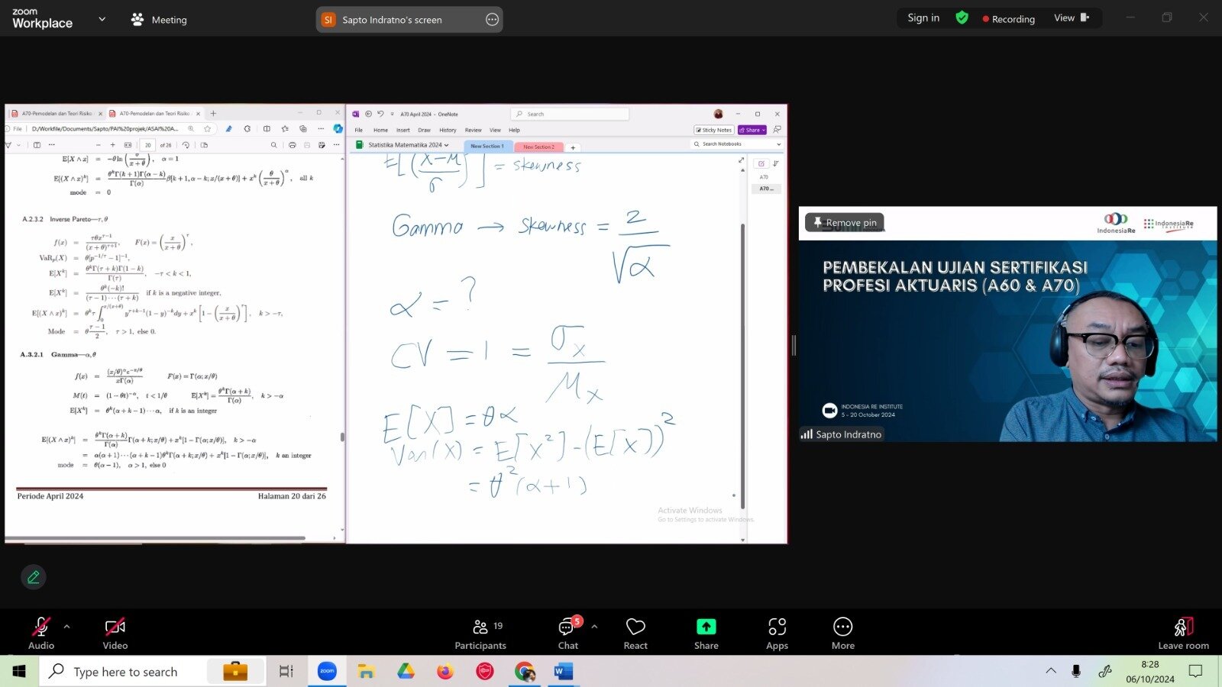The width and height of the screenshot is (1222, 687).
Task: Click the Leave room button
Action: [1183, 633]
